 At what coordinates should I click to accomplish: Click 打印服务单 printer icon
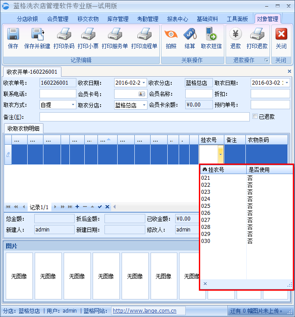[115, 34]
